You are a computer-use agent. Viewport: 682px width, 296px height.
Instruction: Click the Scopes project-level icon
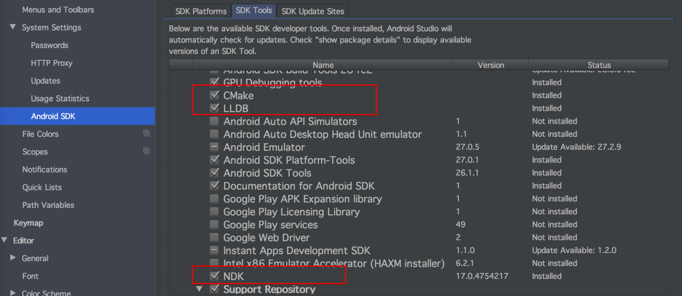146,151
